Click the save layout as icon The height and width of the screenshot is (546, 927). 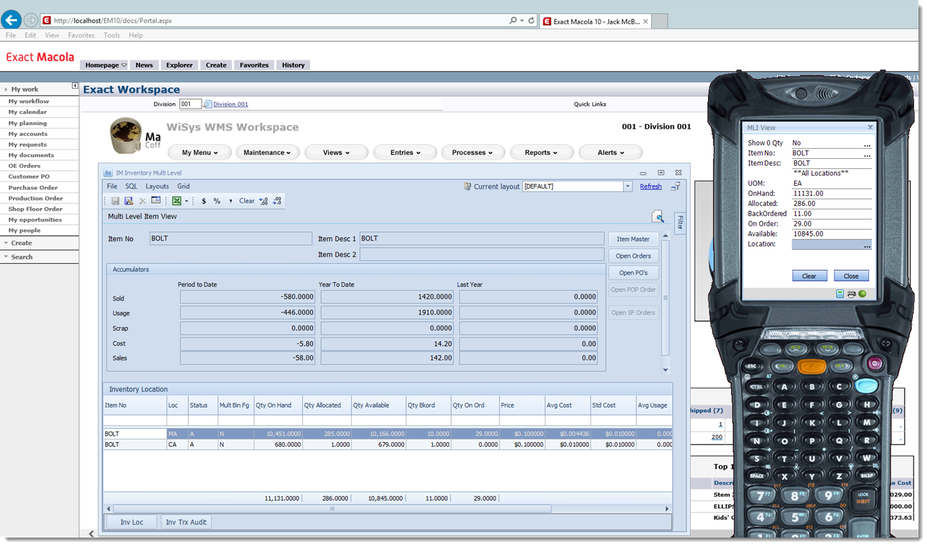pyautogui.click(x=129, y=201)
